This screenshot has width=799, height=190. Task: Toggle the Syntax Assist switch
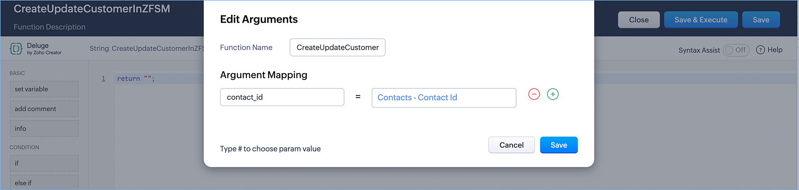[736, 50]
